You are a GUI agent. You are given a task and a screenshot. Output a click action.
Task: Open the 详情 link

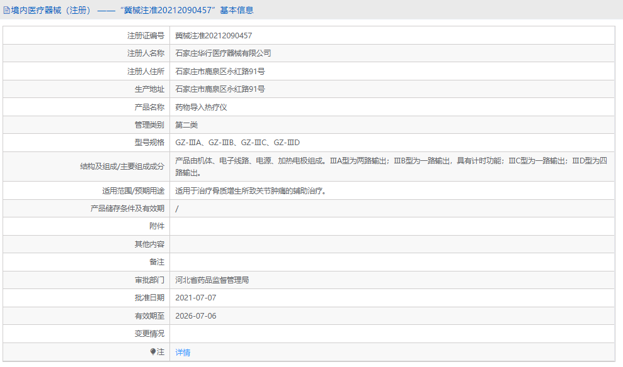[183, 352]
